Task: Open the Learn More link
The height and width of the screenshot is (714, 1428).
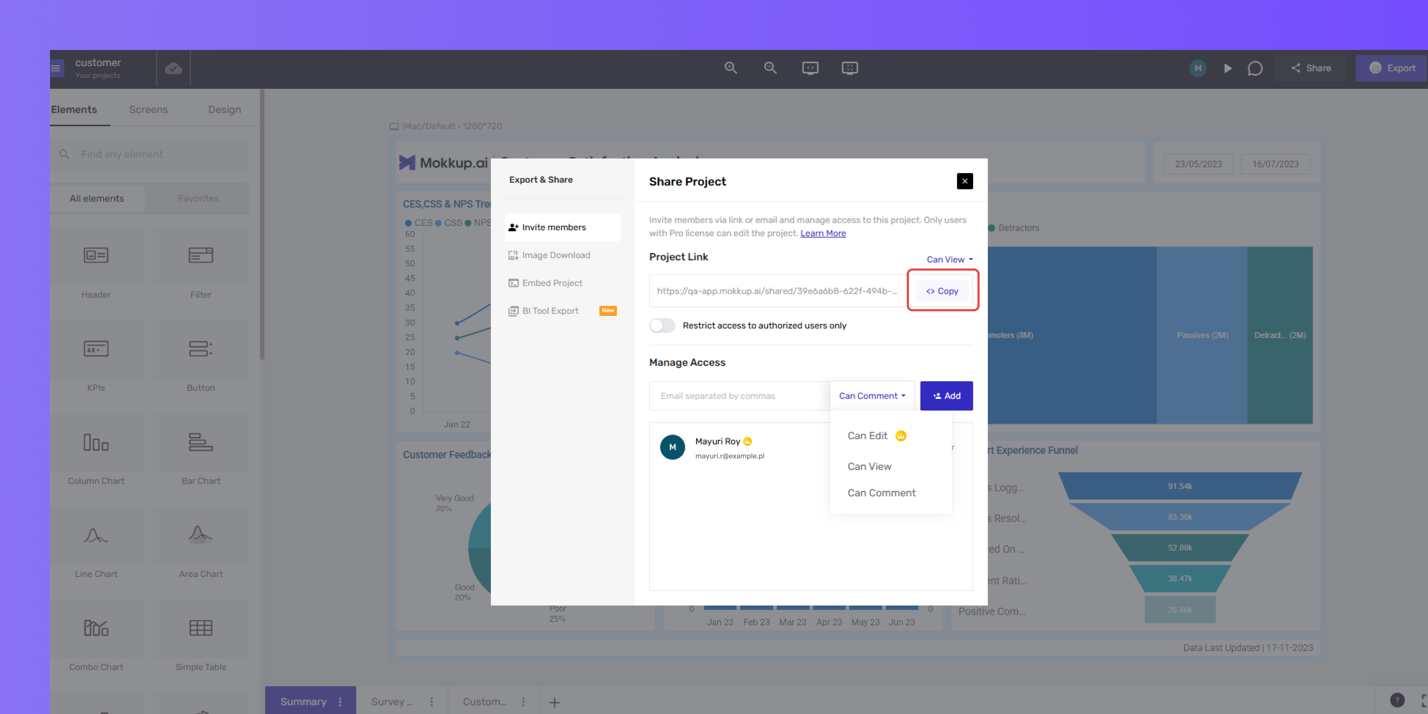Action: point(823,233)
